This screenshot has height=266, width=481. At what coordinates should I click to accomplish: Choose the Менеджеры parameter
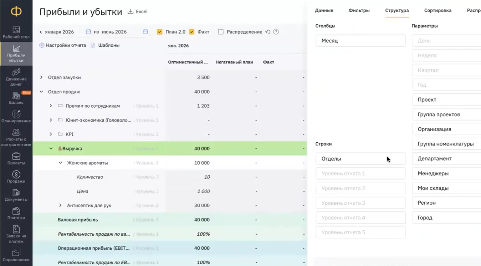pos(446,173)
